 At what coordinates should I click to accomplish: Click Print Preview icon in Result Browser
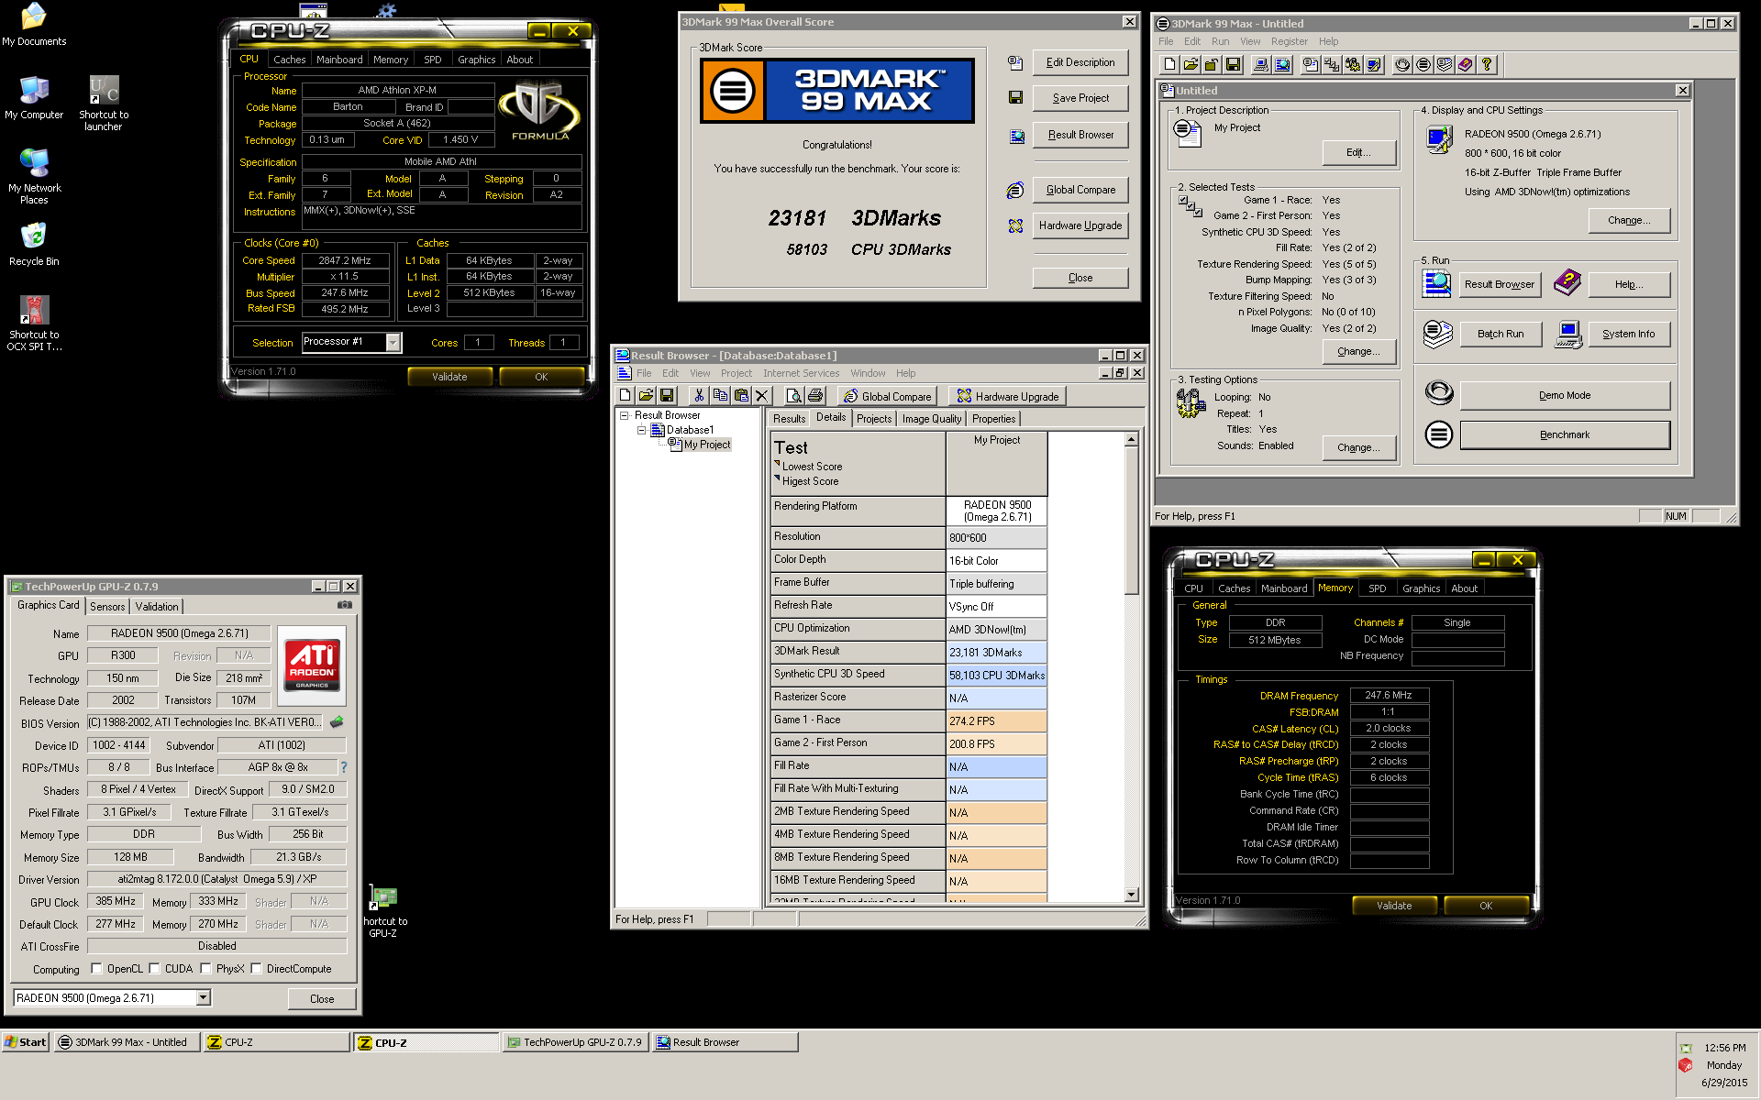click(794, 396)
